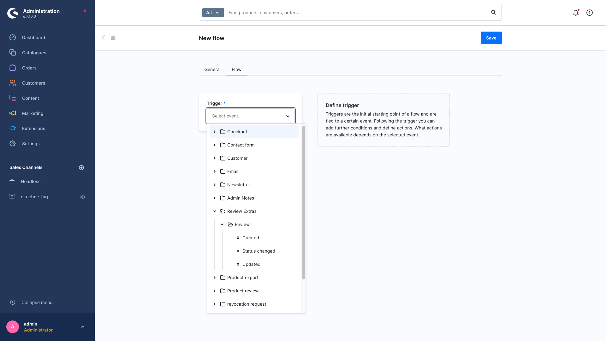606x341 pixels.
Task: Click the Select event input field
Action: click(x=251, y=116)
